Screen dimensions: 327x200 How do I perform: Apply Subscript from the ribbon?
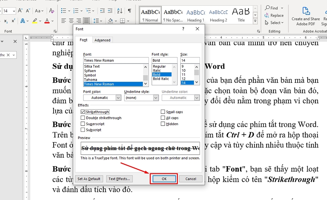pyautogui.click(x=6, y=21)
